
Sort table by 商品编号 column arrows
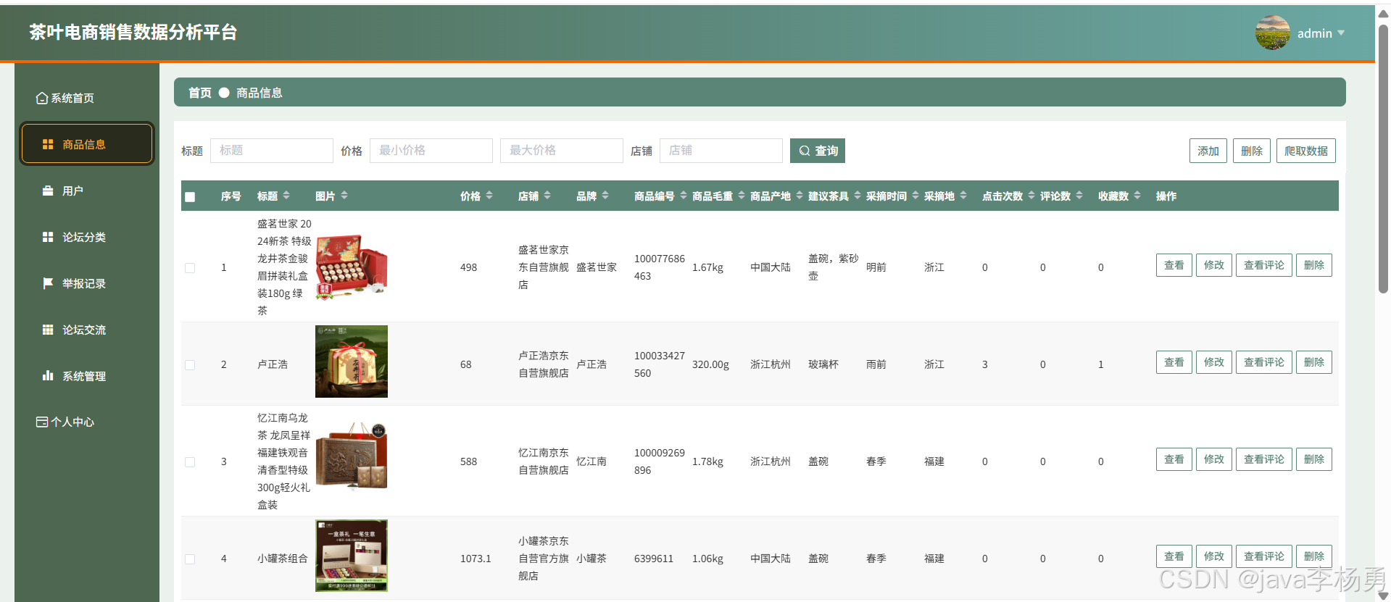click(x=684, y=196)
